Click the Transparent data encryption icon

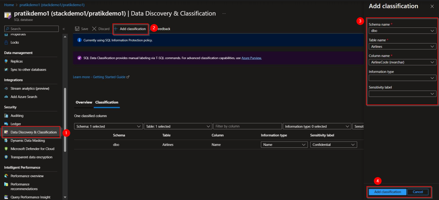pos(6,157)
